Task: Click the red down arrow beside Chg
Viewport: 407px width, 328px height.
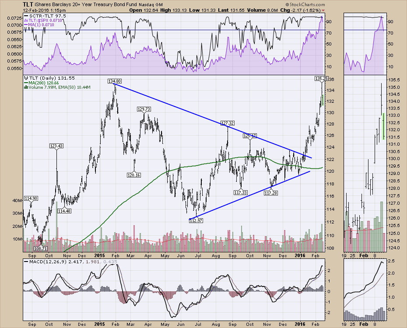Action: pyautogui.click(x=323, y=10)
